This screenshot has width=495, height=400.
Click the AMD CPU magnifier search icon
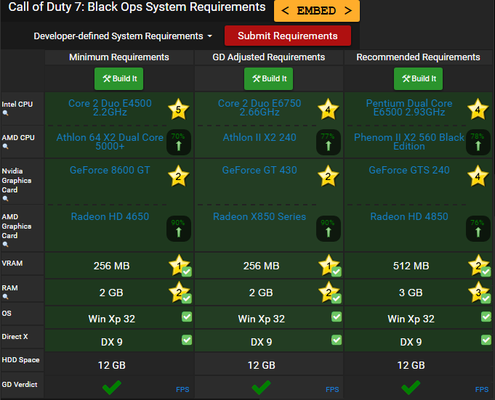(5, 146)
